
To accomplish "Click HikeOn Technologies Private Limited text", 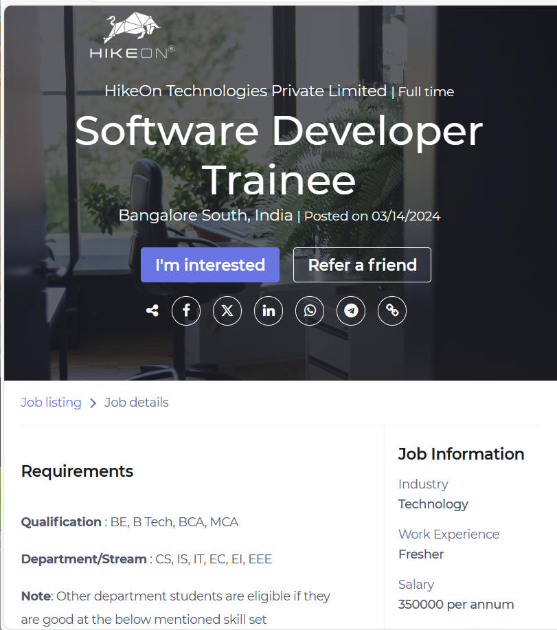I will point(245,91).
